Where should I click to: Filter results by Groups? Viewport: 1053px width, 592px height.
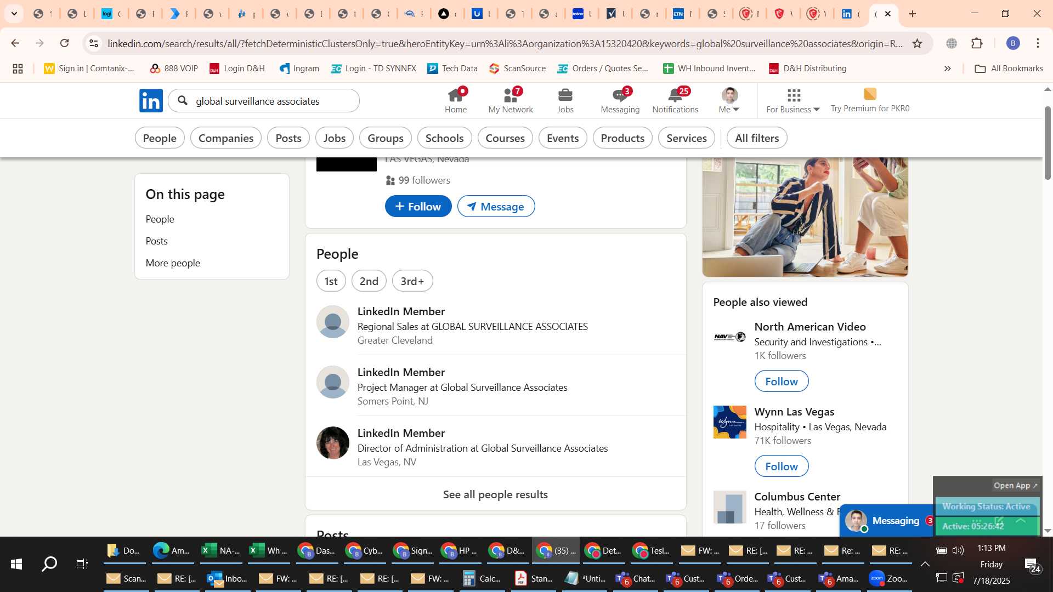[386, 138]
